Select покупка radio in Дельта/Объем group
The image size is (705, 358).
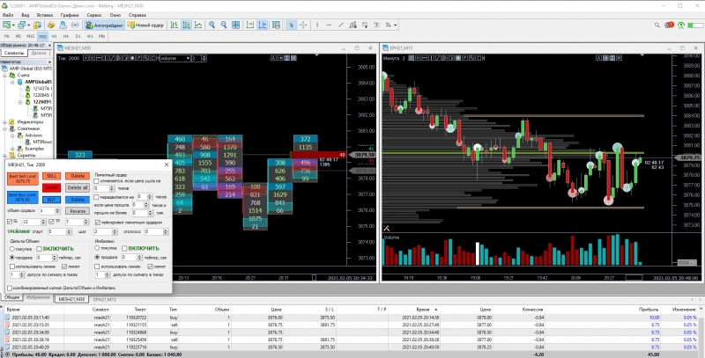tap(12, 249)
